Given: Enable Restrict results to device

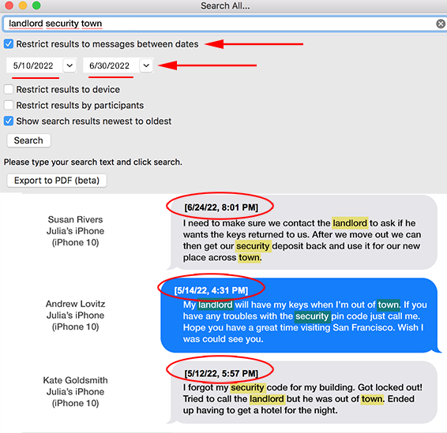Looking at the screenshot, I should pyautogui.click(x=9, y=89).
